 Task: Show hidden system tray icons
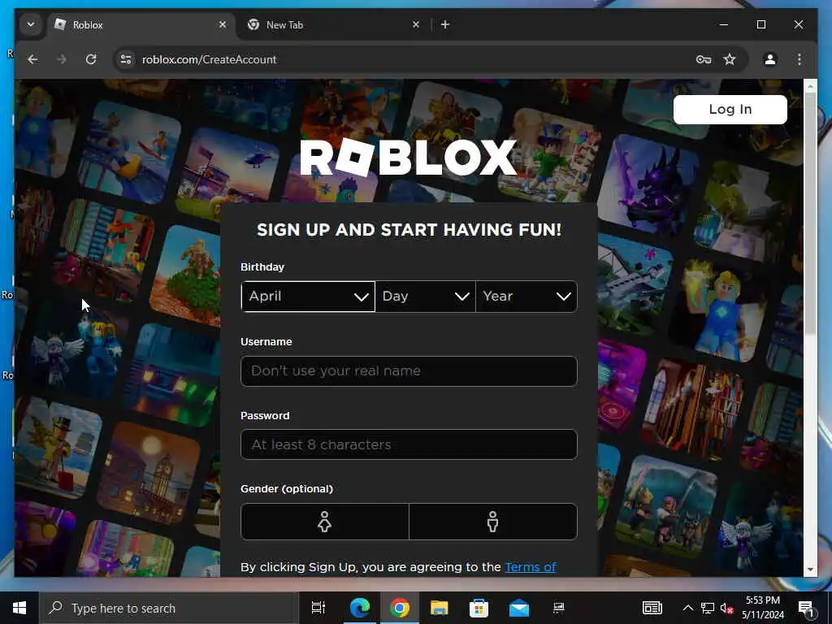tap(687, 608)
